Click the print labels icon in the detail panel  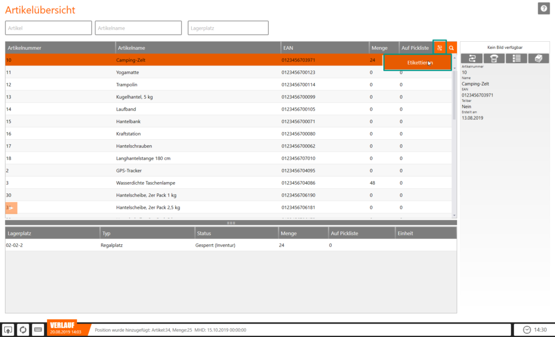[x=538, y=58]
